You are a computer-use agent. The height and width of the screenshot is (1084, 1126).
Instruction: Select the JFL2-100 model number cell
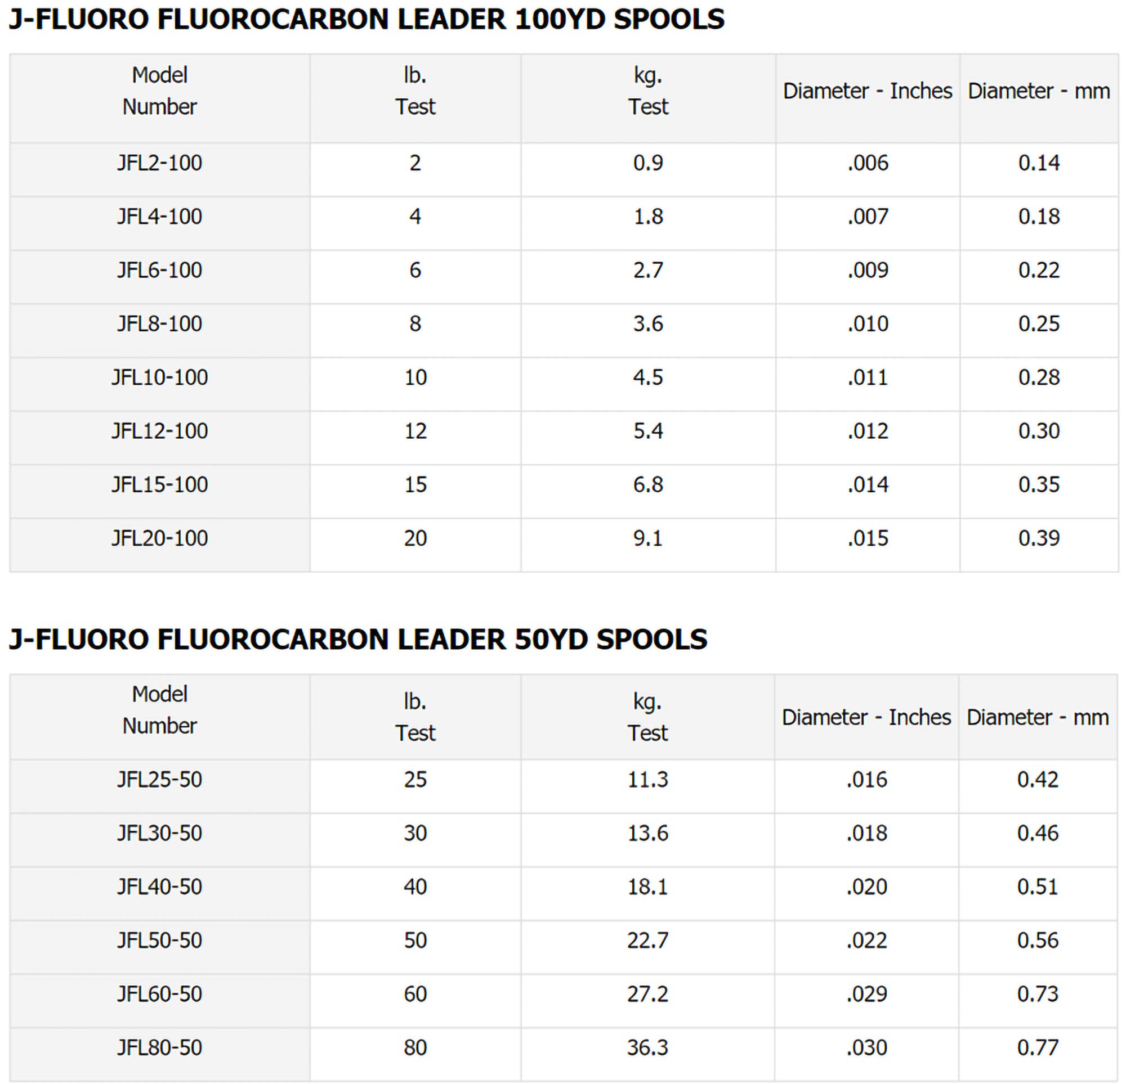(160, 163)
